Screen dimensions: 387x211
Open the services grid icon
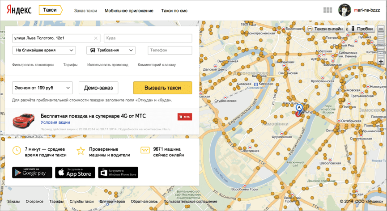point(327,10)
